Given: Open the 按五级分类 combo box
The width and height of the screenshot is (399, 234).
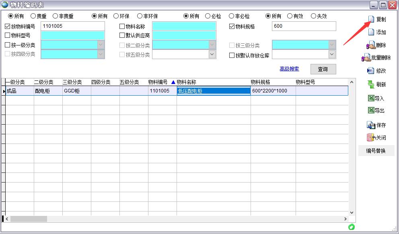Looking at the screenshot, I should coord(212,54).
